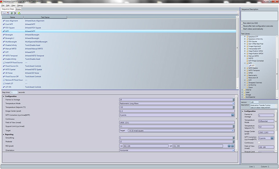Switch to the Errors tab
The image size is (279, 169).
(x=23, y=9)
